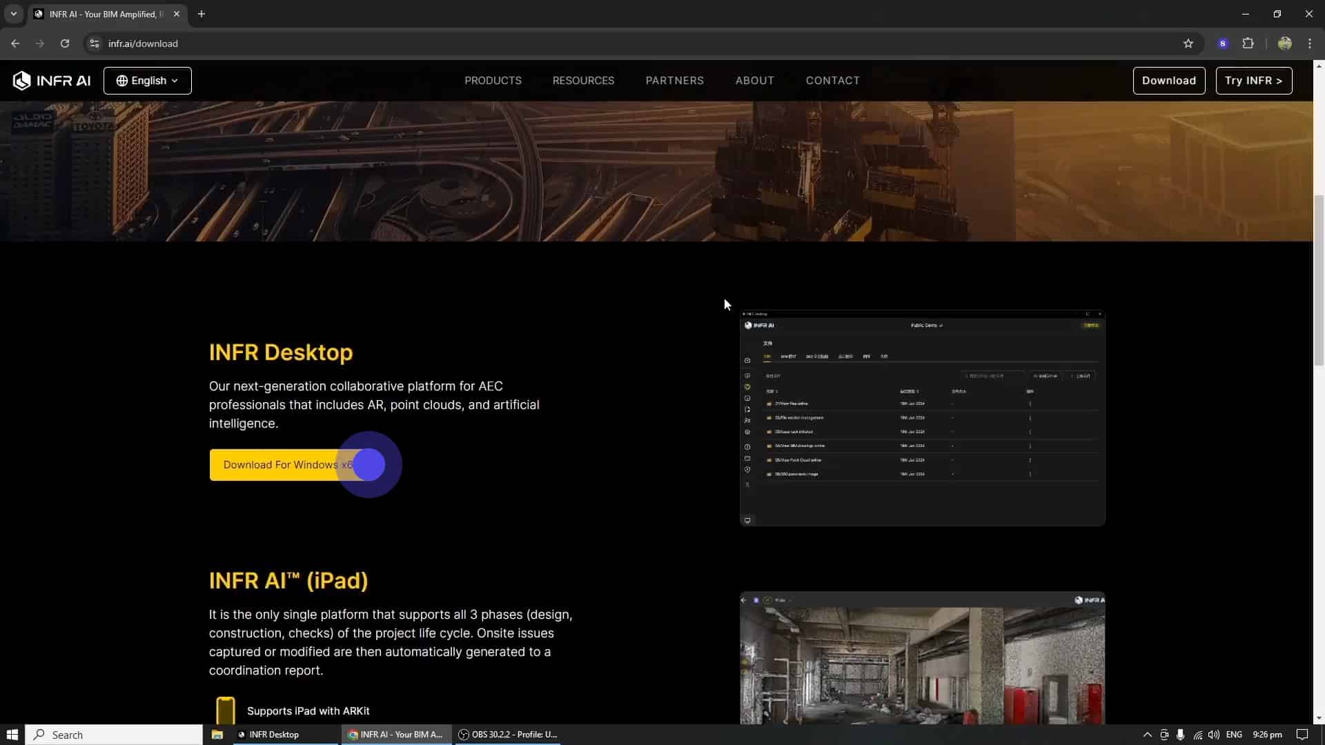Switch to INFR Desktop taskbar app

pyautogui.click(x=284, y=735)
